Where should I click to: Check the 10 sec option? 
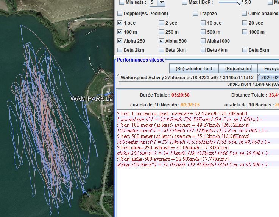pos(203,23)
